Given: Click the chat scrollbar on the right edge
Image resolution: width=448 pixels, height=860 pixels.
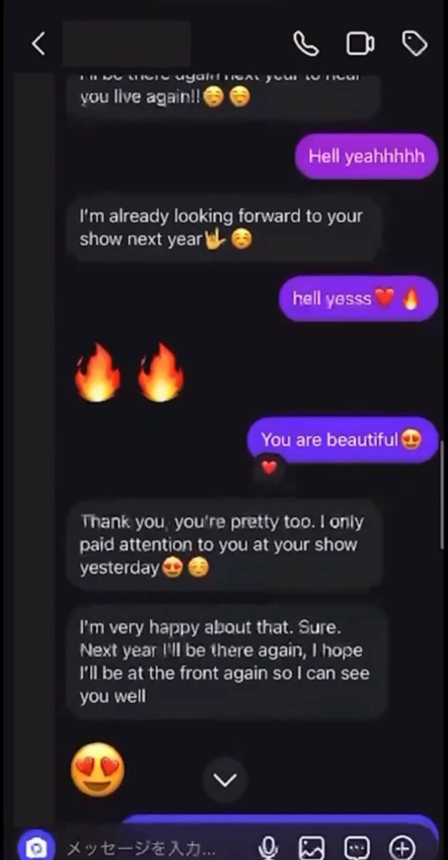Looking at the screenshot, I should click(x=442, y=495).
